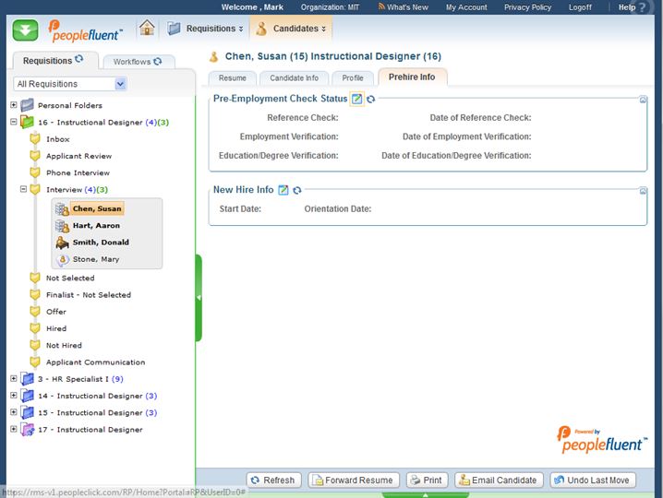
Task: Open the Resume tab
Action: (232, 78)
